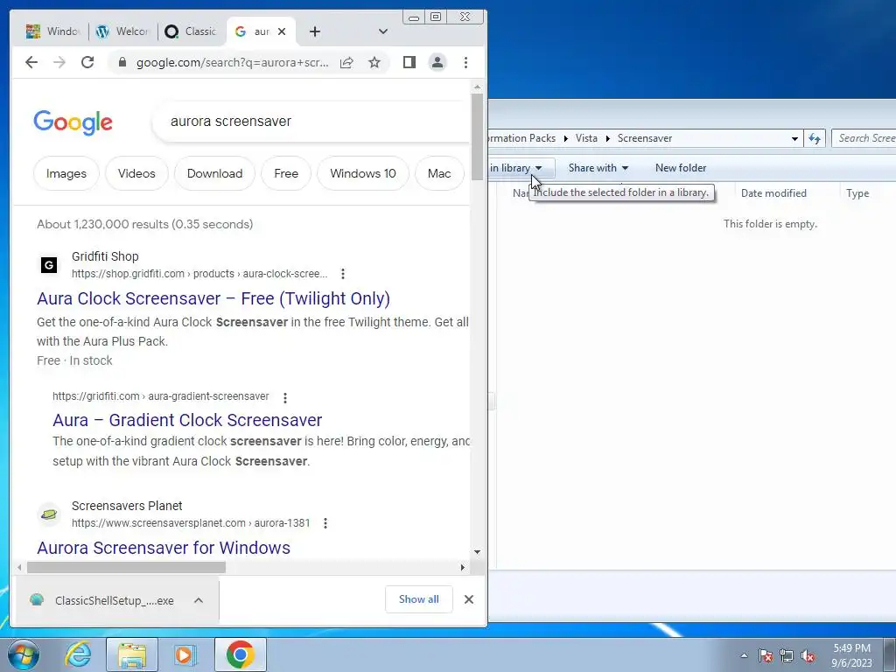
Task: Click the Google logo
Action: [73, 122]
